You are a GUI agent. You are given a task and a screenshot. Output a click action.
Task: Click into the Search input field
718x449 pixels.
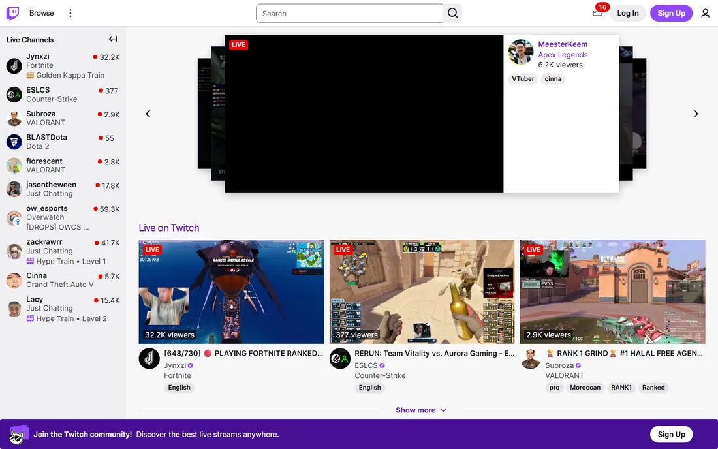pyautogui.click(x=349, y=13)
